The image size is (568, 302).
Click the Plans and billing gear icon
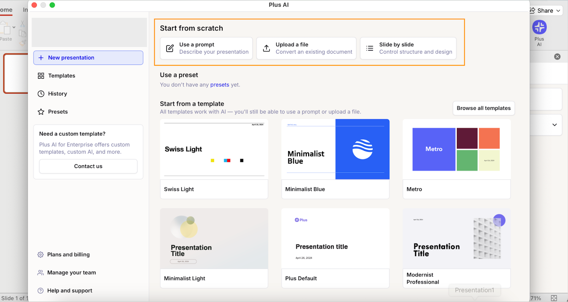[x=40, y=255]
